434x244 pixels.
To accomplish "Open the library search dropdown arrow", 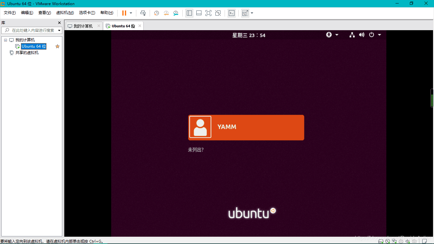I will coord(59,30).
